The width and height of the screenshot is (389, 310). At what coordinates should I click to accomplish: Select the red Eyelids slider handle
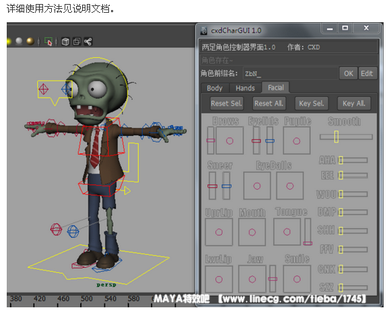point(256,141)
